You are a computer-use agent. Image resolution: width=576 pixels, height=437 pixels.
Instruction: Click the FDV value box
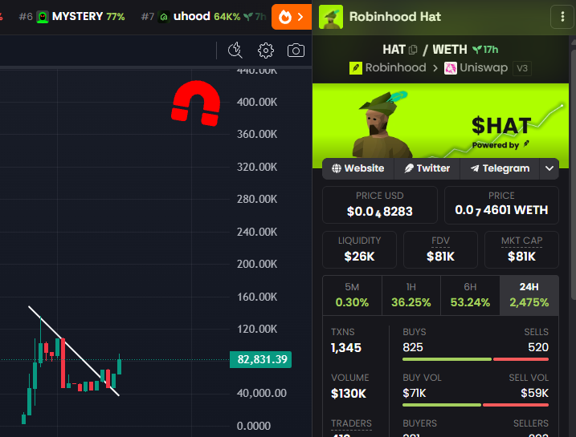440,249
